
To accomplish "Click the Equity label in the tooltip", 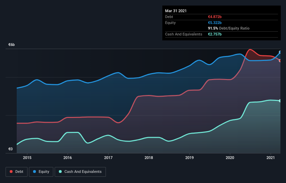I will click(170, 23).
